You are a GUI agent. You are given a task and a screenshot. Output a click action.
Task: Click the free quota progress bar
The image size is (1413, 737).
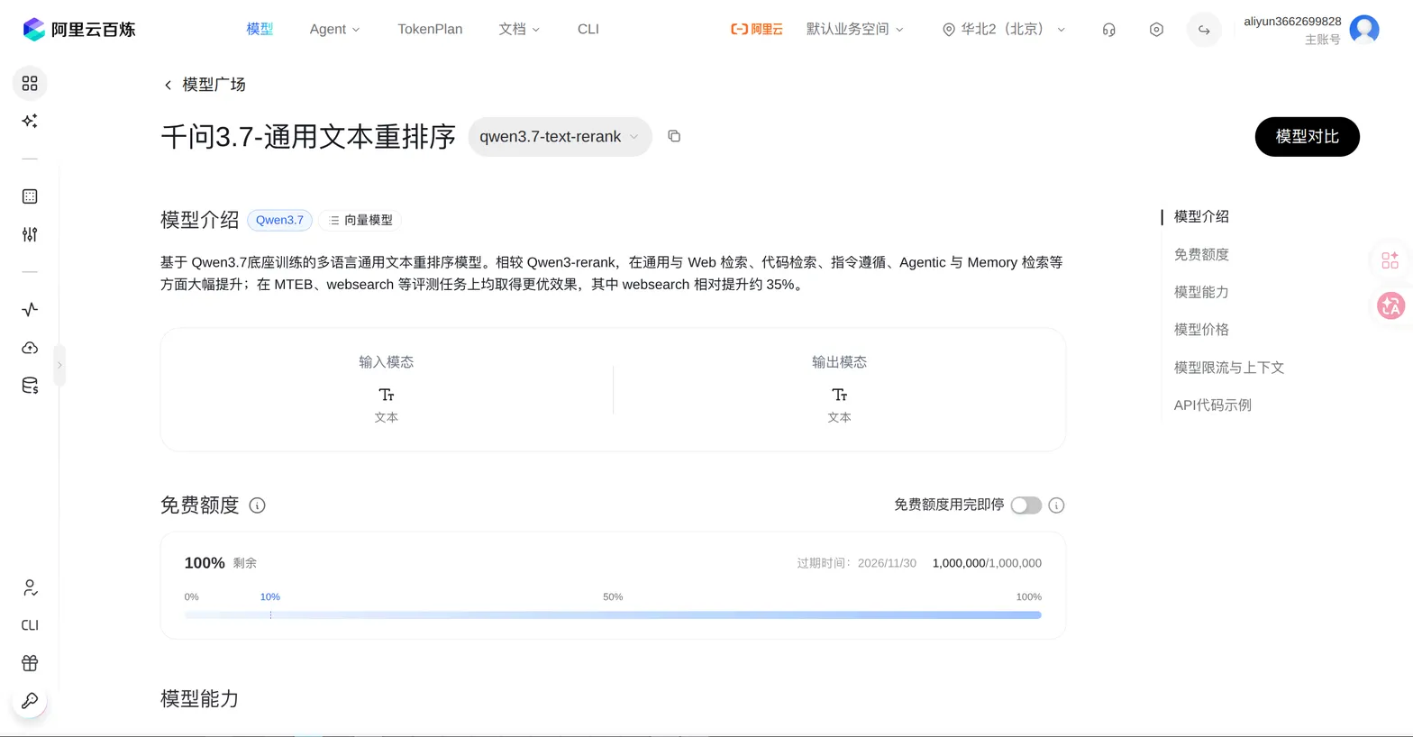click(613, 615)
